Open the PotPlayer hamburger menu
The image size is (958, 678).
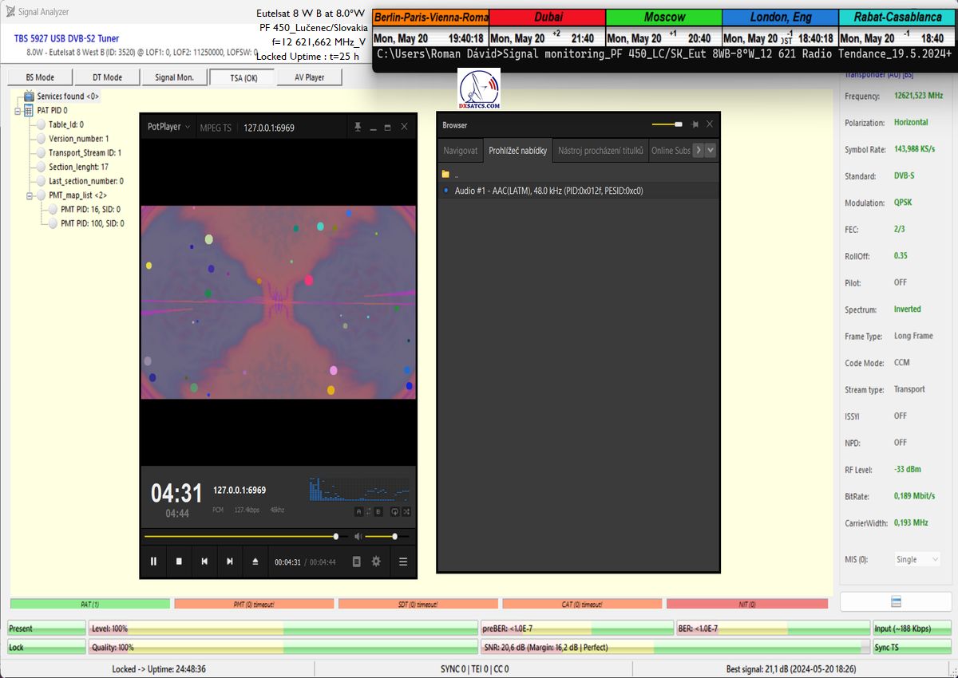pyautogui.click(x=403, y=562)
